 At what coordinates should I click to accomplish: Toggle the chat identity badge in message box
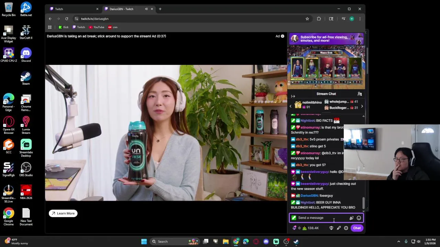tap(294, 218)
